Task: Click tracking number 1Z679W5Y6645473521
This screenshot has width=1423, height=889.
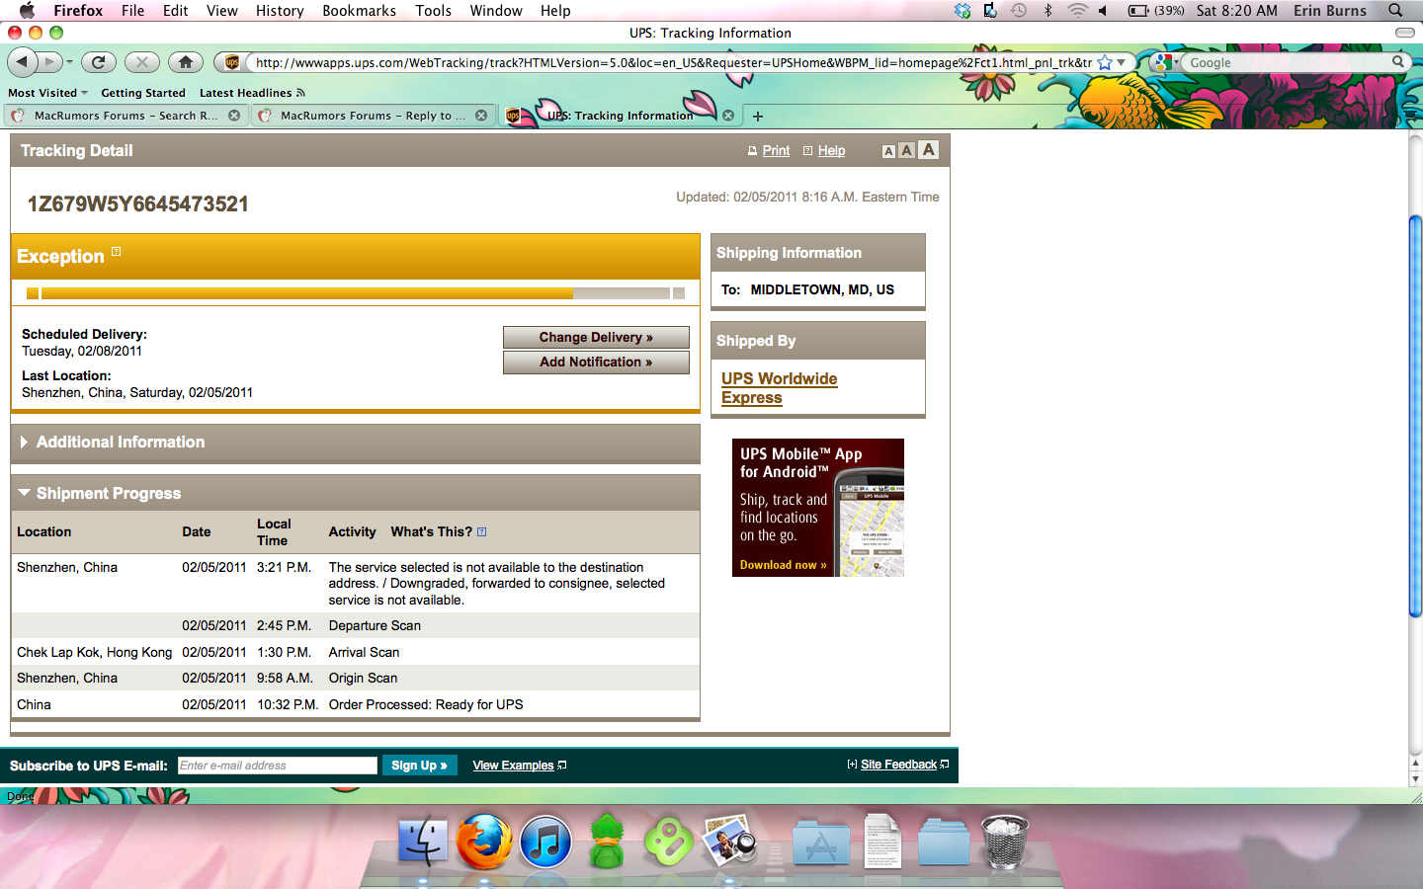Action: click(x=137, y=203)
